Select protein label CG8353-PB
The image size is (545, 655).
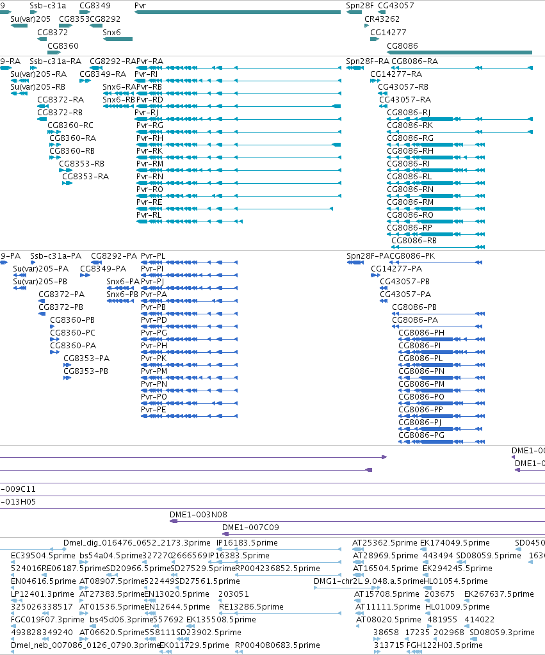pyautogui.click(x=86, y=371)
